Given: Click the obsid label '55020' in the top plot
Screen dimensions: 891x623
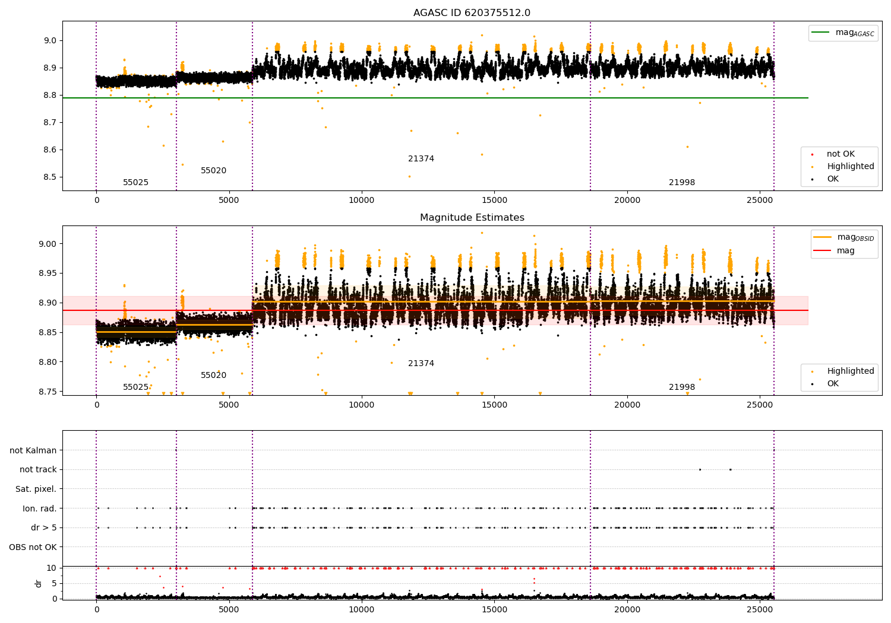Looking at the screenshot, I should tap(213, 171).
